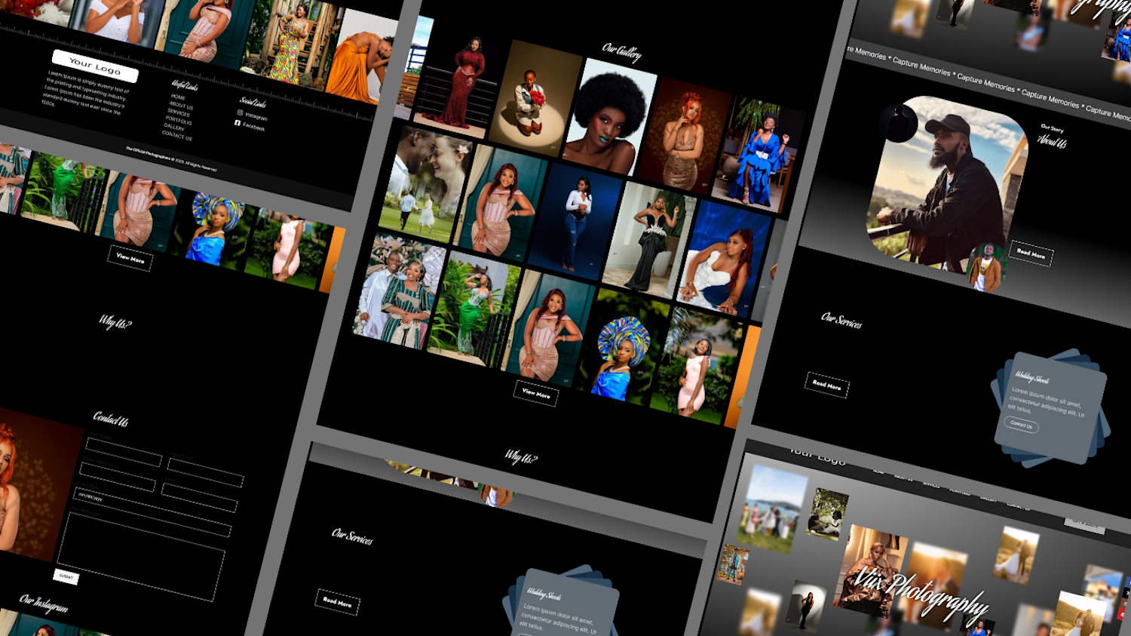This screenshot has width=1131, height=636.
Task: Click the About Us heading text
Action: [x=1051, y=141]
